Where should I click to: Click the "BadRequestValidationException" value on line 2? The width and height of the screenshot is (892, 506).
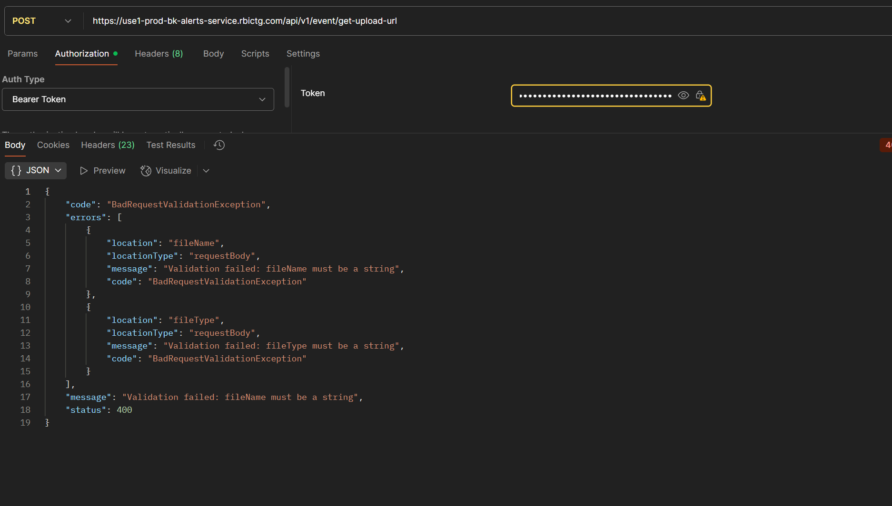tap(186, 204)
